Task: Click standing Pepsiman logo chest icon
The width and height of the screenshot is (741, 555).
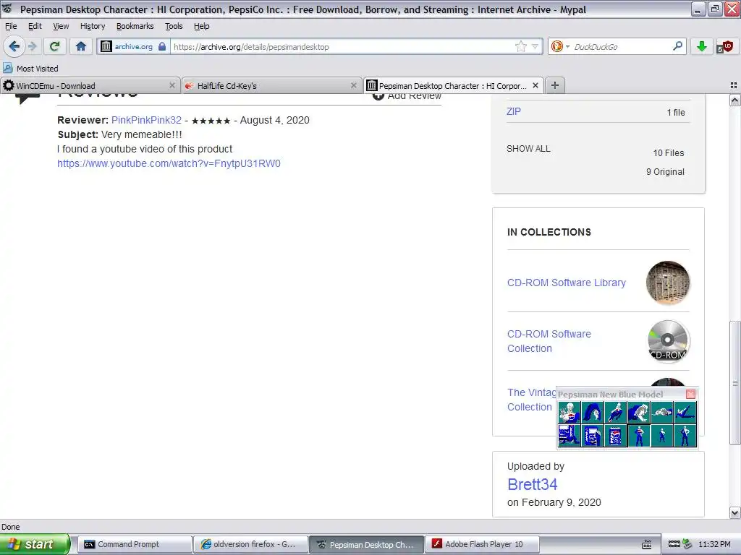Action: point(638,435)
